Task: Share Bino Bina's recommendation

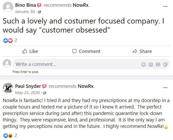Action: coord(142,51)
